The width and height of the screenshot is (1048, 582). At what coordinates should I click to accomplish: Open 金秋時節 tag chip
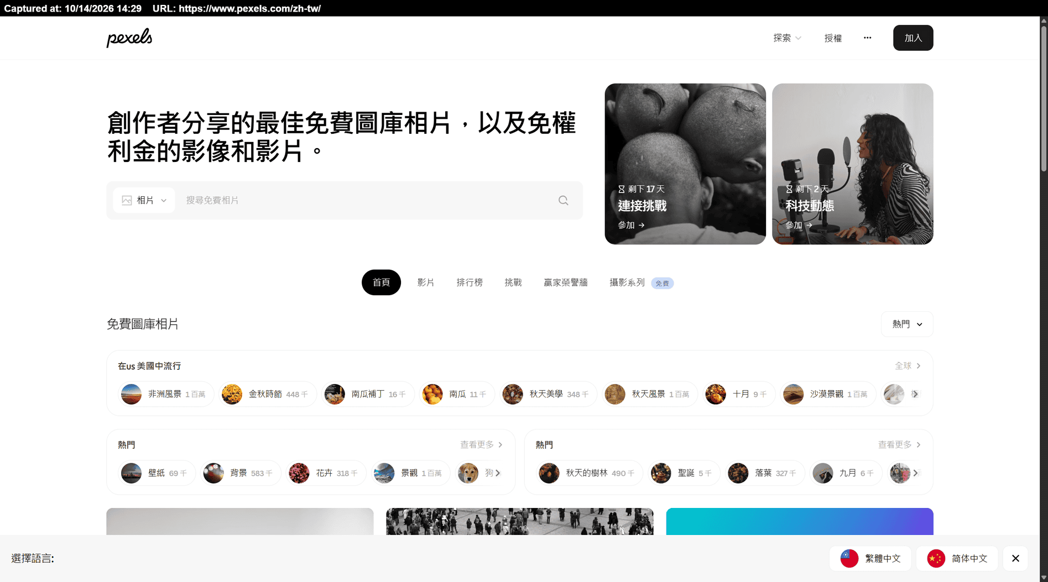267,394
